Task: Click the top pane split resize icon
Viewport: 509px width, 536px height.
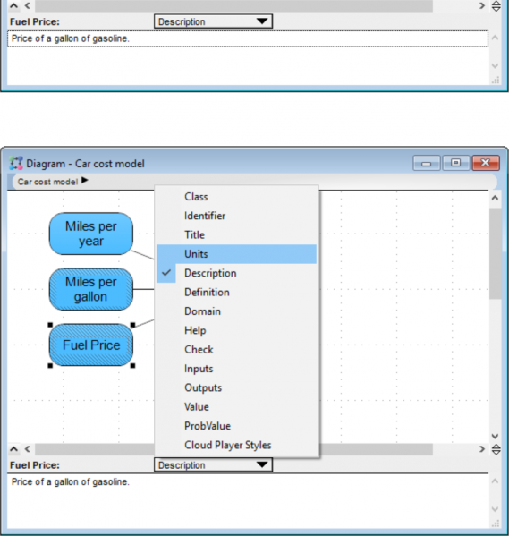Action: pyautogui.click(x=496, y=5)
